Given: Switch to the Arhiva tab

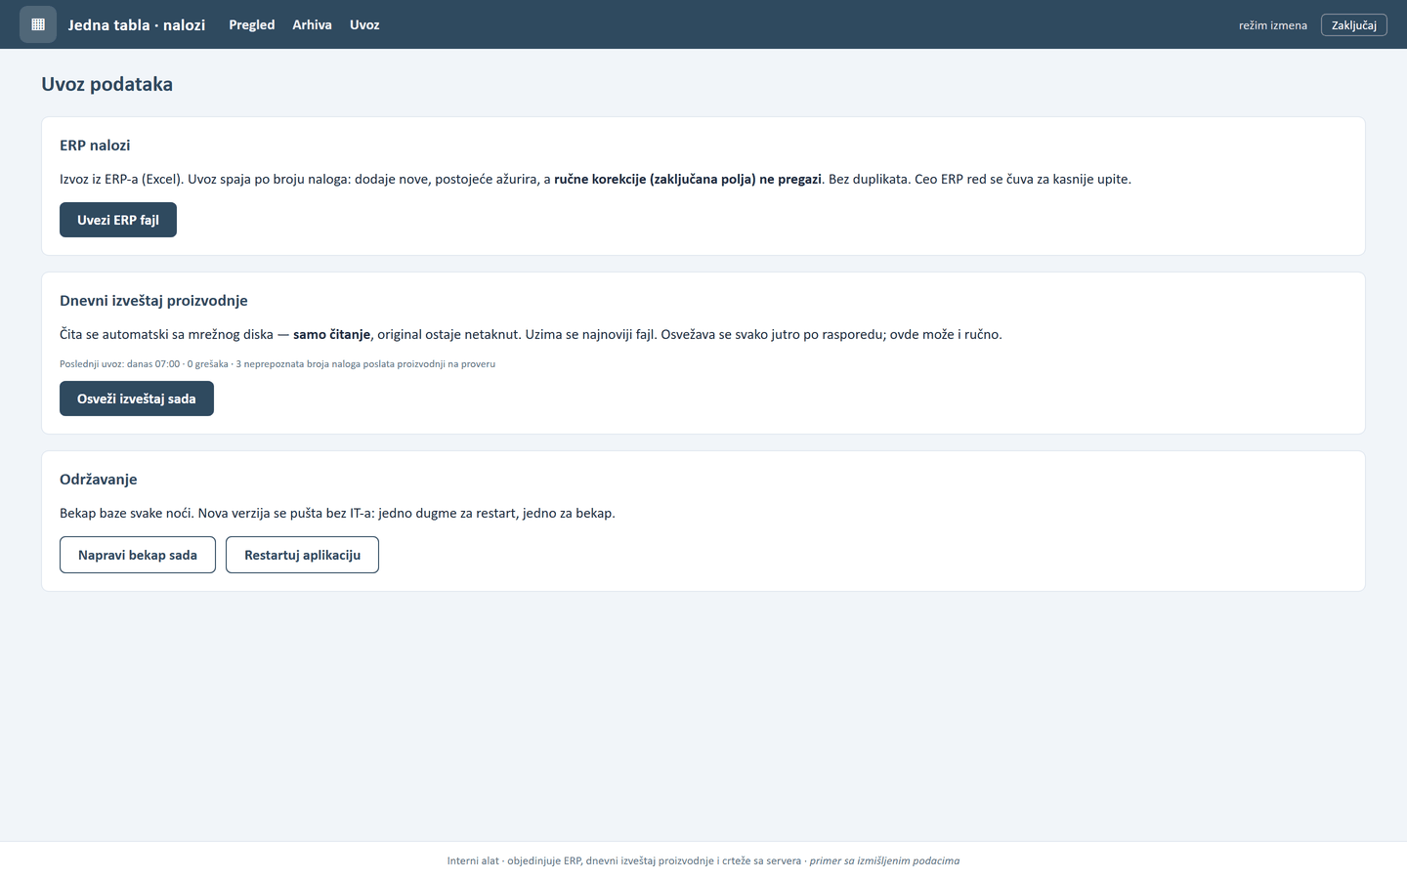Looking at the screenshot, I should click(312, 24).
